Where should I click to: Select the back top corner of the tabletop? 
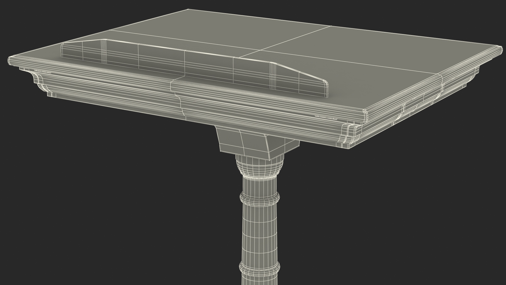pos(188,9)
